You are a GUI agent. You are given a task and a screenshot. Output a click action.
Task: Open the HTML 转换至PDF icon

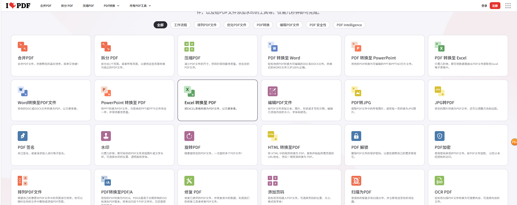[x=273, y=136]
